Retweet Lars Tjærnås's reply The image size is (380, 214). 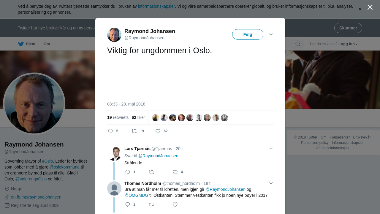coord(151,172)
